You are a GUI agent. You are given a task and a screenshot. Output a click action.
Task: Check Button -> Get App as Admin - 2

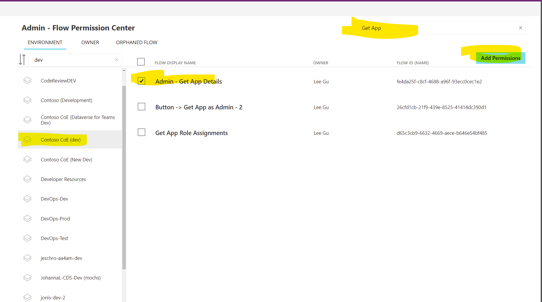coord(141,106)
